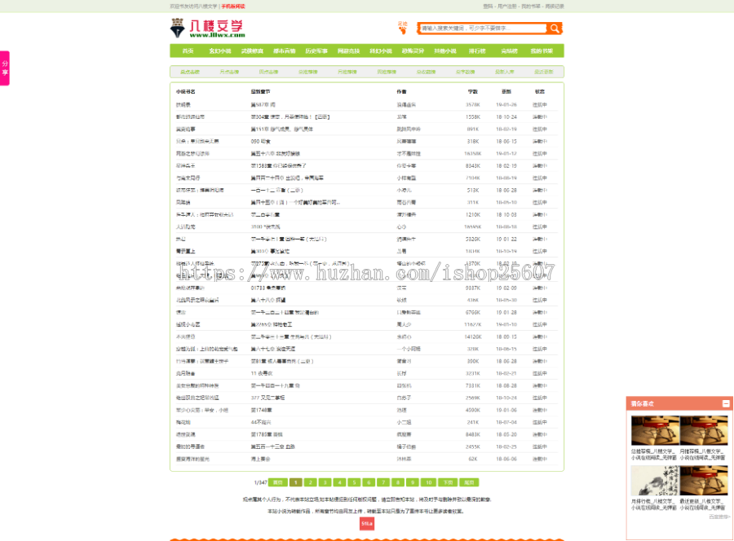
Task: Open the 历史军事 category
Action: (316, 51)
